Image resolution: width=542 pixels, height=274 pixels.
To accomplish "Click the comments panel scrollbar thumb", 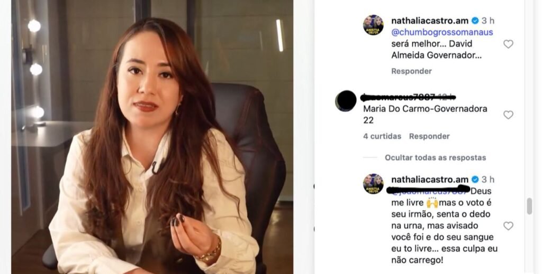I will click(529, 206).
